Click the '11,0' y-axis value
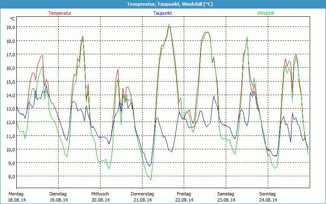 click(11, 136)
